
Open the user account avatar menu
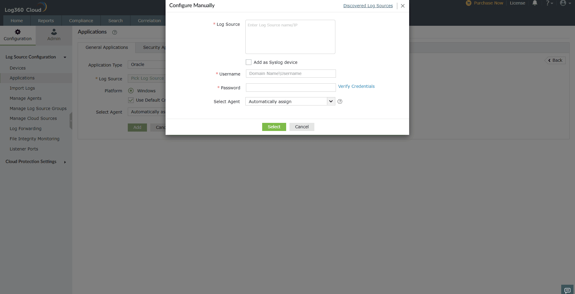tap(565, 3)
